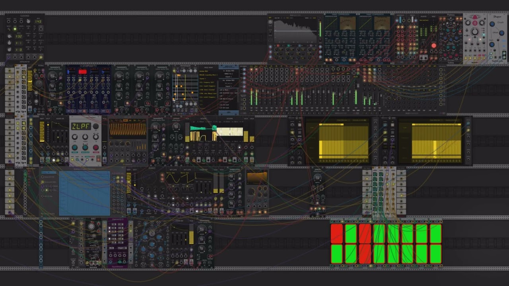Select the Clocked x32 ratio display
The image size is (509, 286).
[18, 36]
